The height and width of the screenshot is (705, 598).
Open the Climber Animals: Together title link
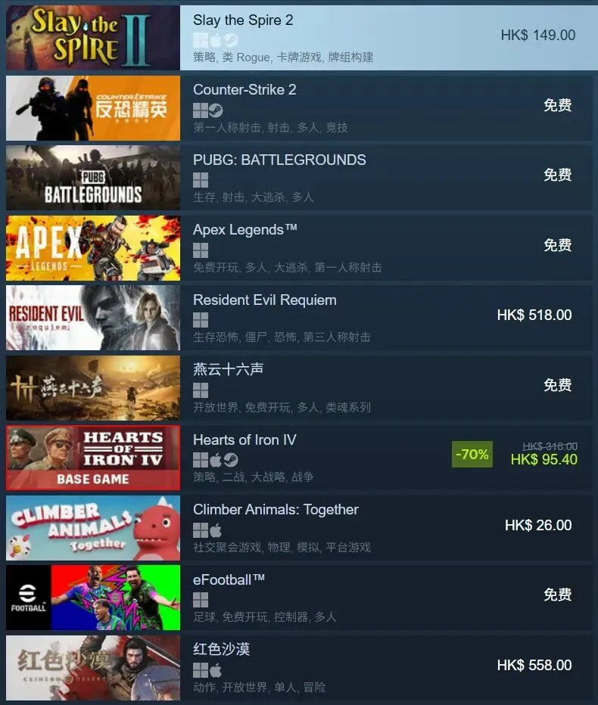coord(276,509)
